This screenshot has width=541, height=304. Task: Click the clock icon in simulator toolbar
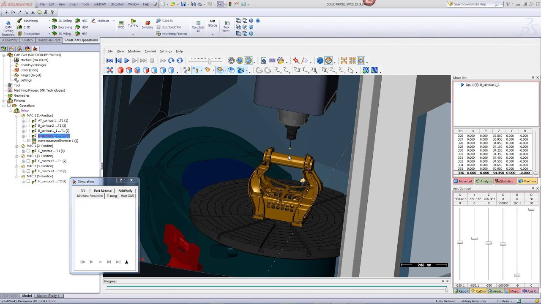click(x=231, y=61)
